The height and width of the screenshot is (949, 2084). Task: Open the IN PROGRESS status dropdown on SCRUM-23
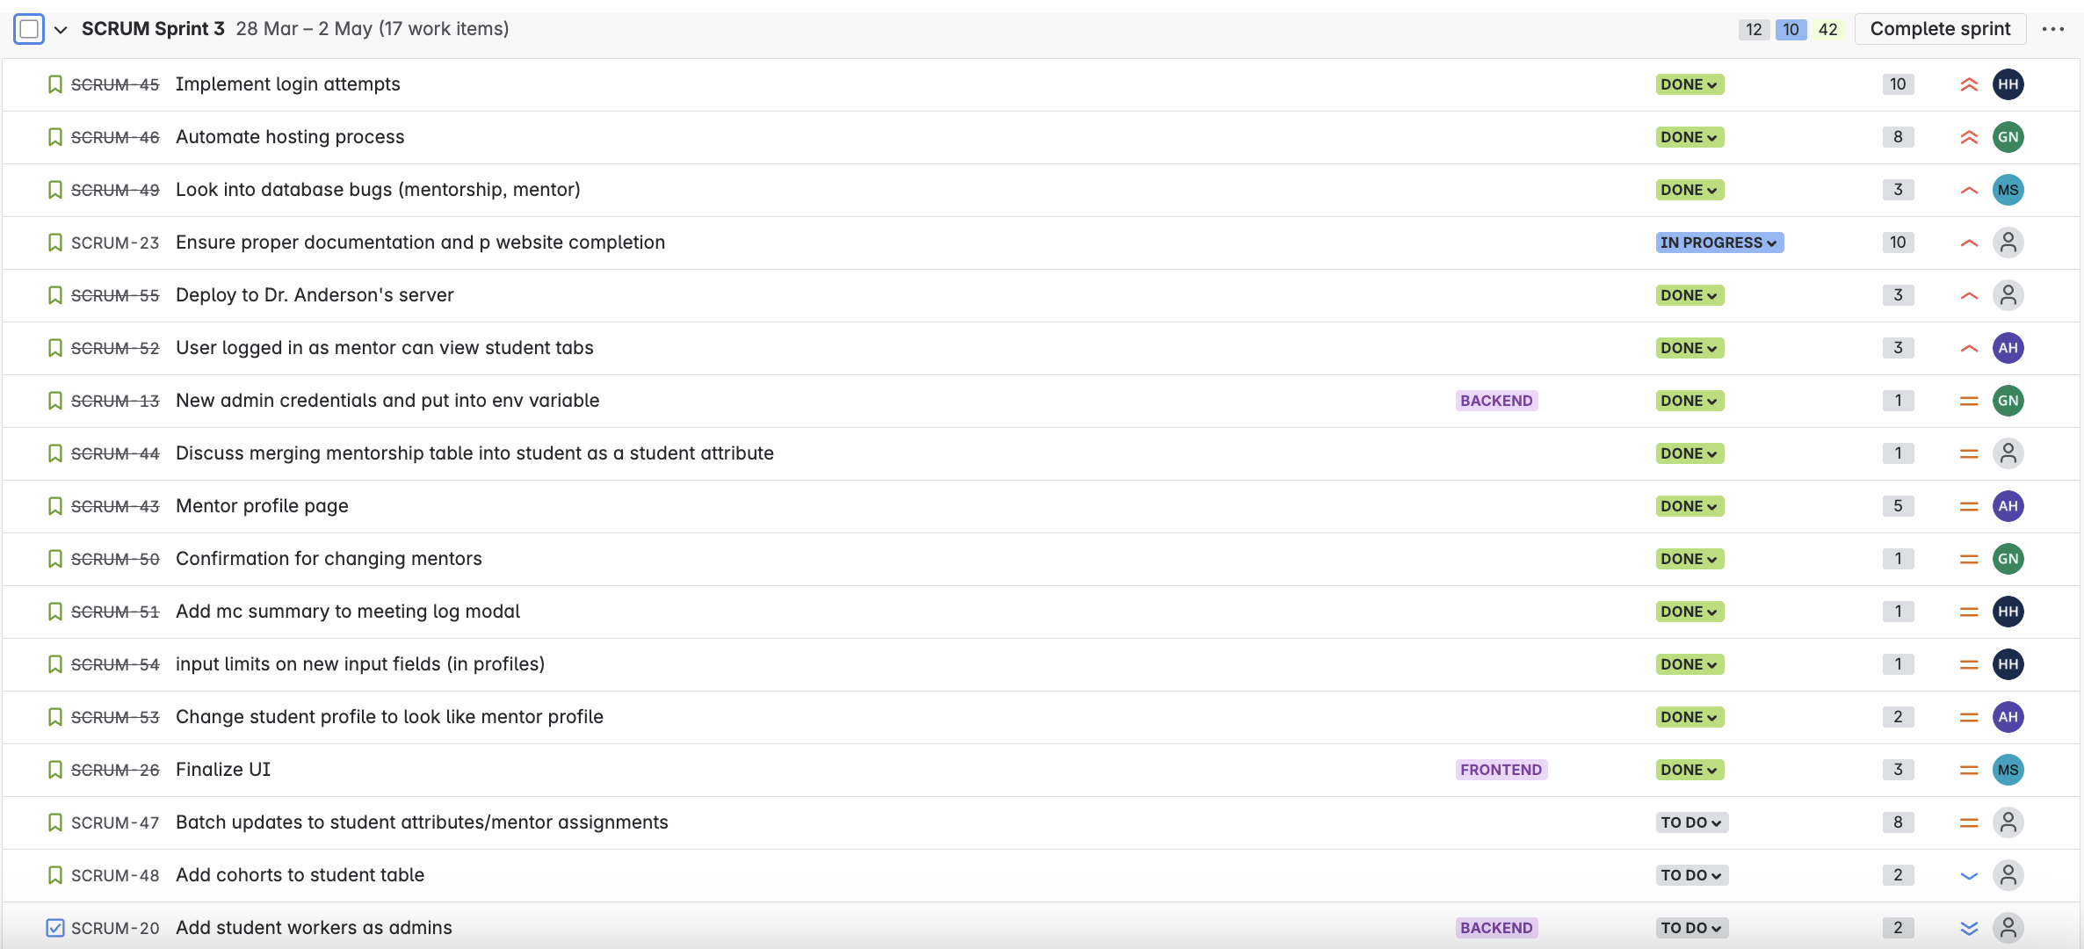pyautogui.click(x=1719, y=243)
